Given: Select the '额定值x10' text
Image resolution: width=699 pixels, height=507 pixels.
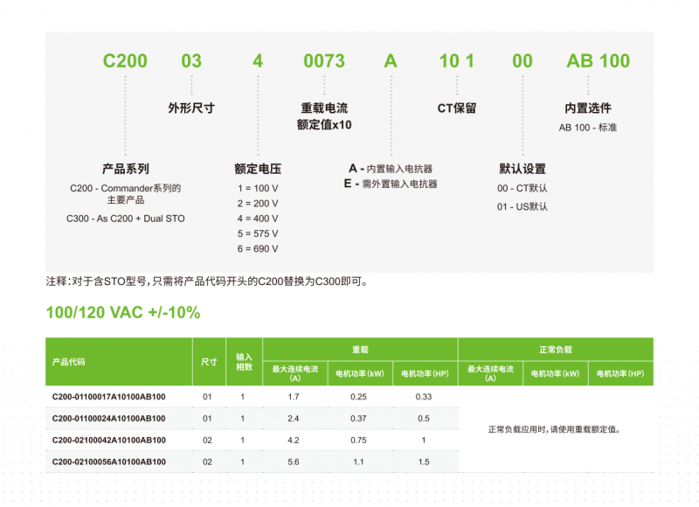Looking at the screenshot, I should click(324, 125).
